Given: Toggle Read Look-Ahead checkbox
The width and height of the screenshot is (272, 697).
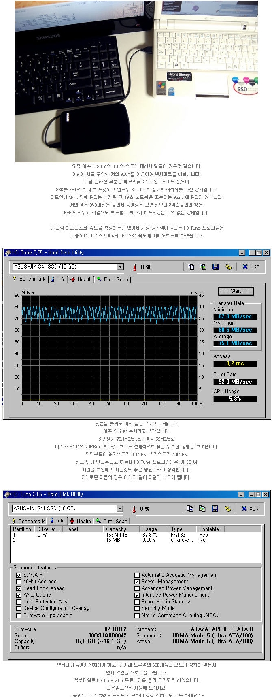Looking at the screenshot, I should click(x=19, y=588).
